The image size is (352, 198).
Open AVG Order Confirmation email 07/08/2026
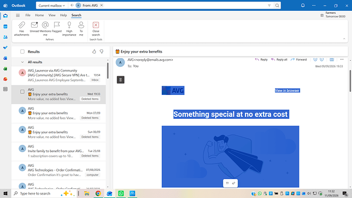click(59, 170)
